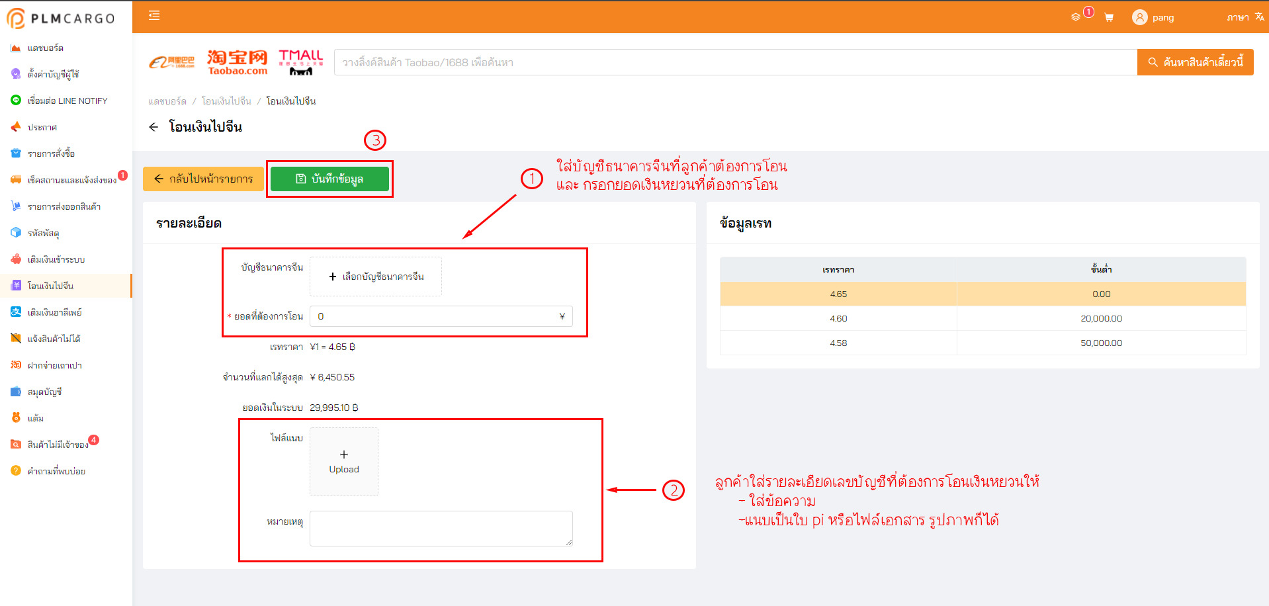Click the back arrow beside the page title
Image resolution: width=1269 pixels, height=606 pixels.
point(153,127)
